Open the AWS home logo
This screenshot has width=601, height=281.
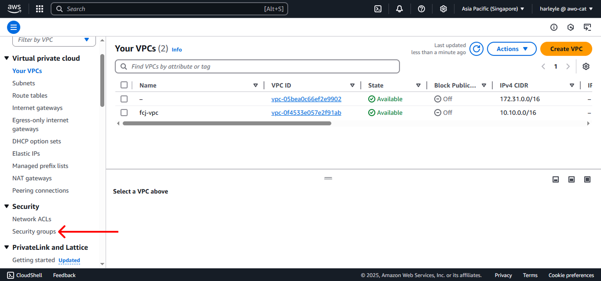point(14,8)
